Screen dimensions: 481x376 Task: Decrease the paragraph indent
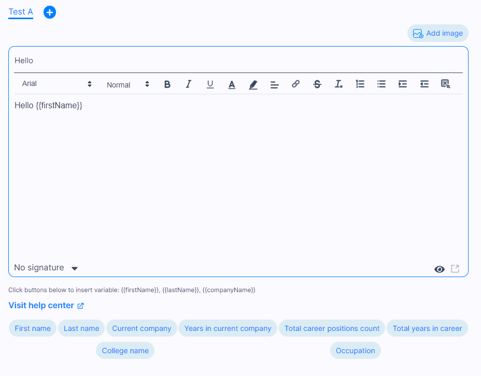tap(425, 84)
